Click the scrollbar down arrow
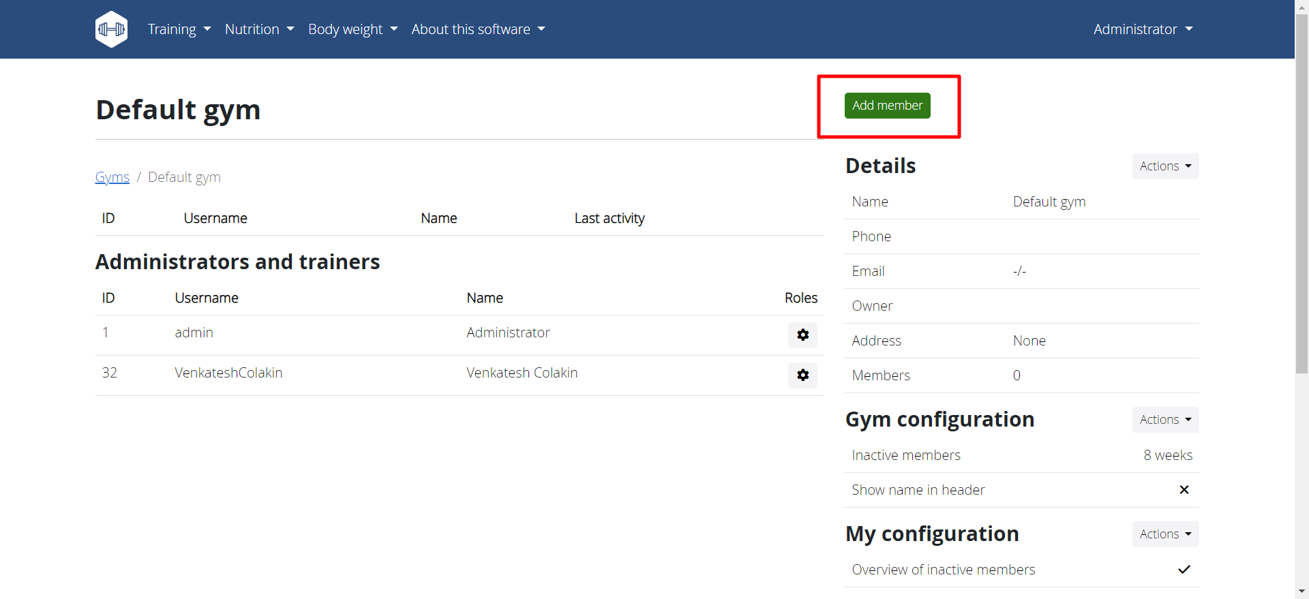Viewport: 1309px width, 599px height. point(1302,592)
